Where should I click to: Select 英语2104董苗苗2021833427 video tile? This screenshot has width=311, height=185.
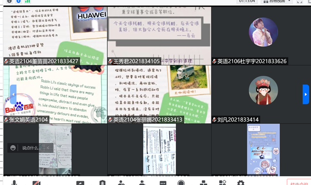[55, 36]
